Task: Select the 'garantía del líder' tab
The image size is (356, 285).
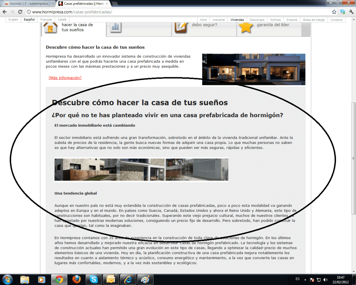Action: click(x=273, y=25)
